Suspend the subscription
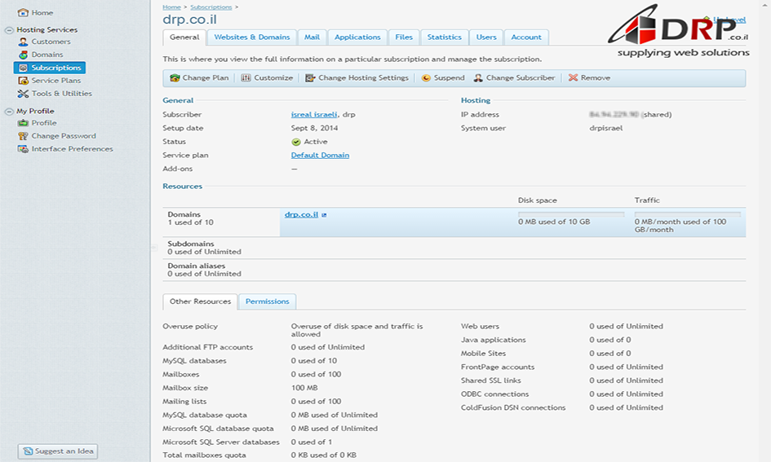The image size is (771, 462). [443, 78]
